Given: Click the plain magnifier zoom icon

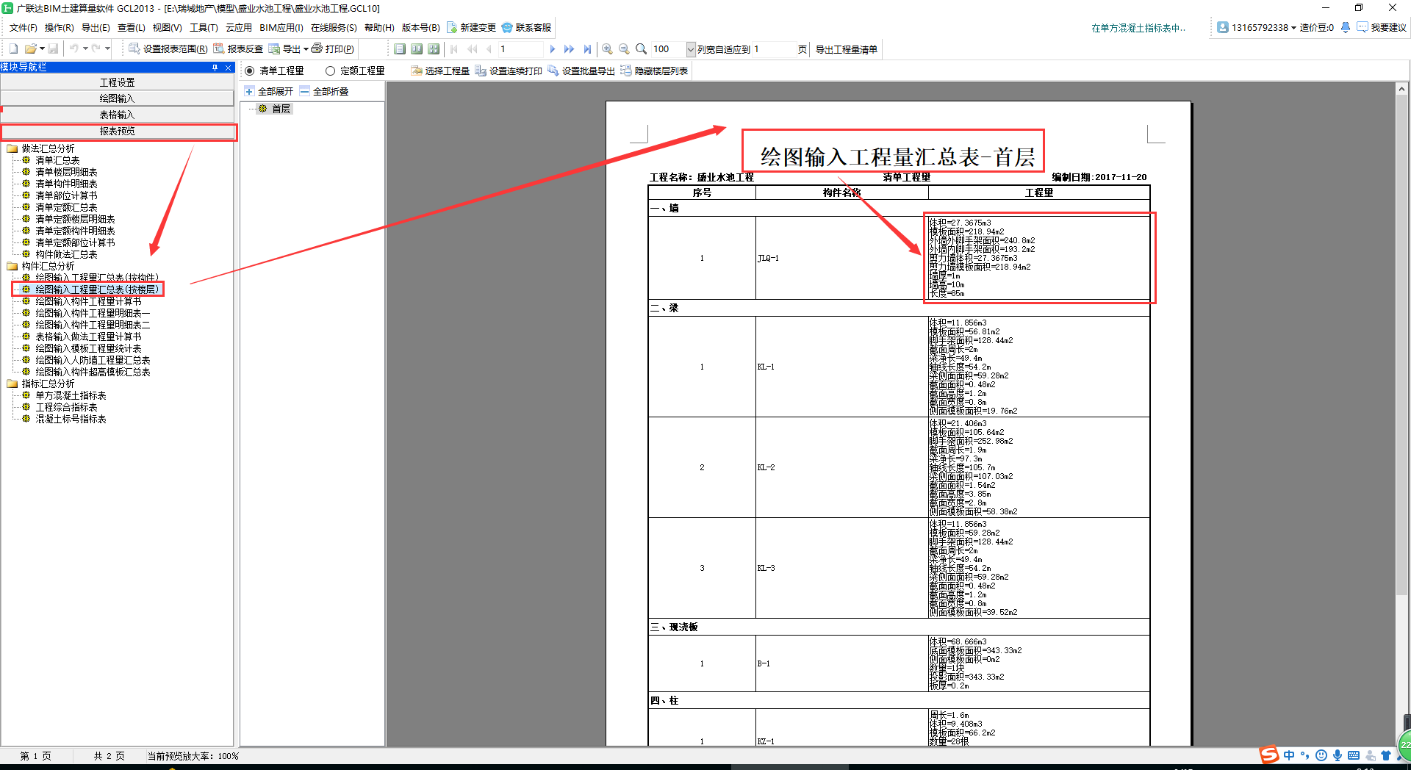Looking at the screenshot, I should click(x=641, y=49).
